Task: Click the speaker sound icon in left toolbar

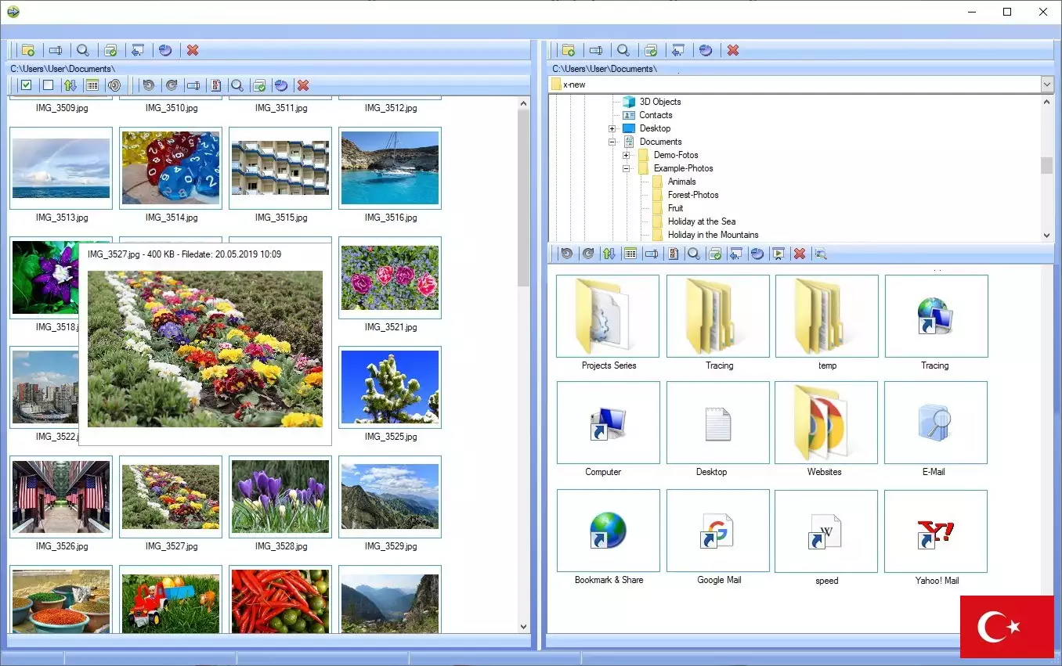Action: (x=114, y=85)
